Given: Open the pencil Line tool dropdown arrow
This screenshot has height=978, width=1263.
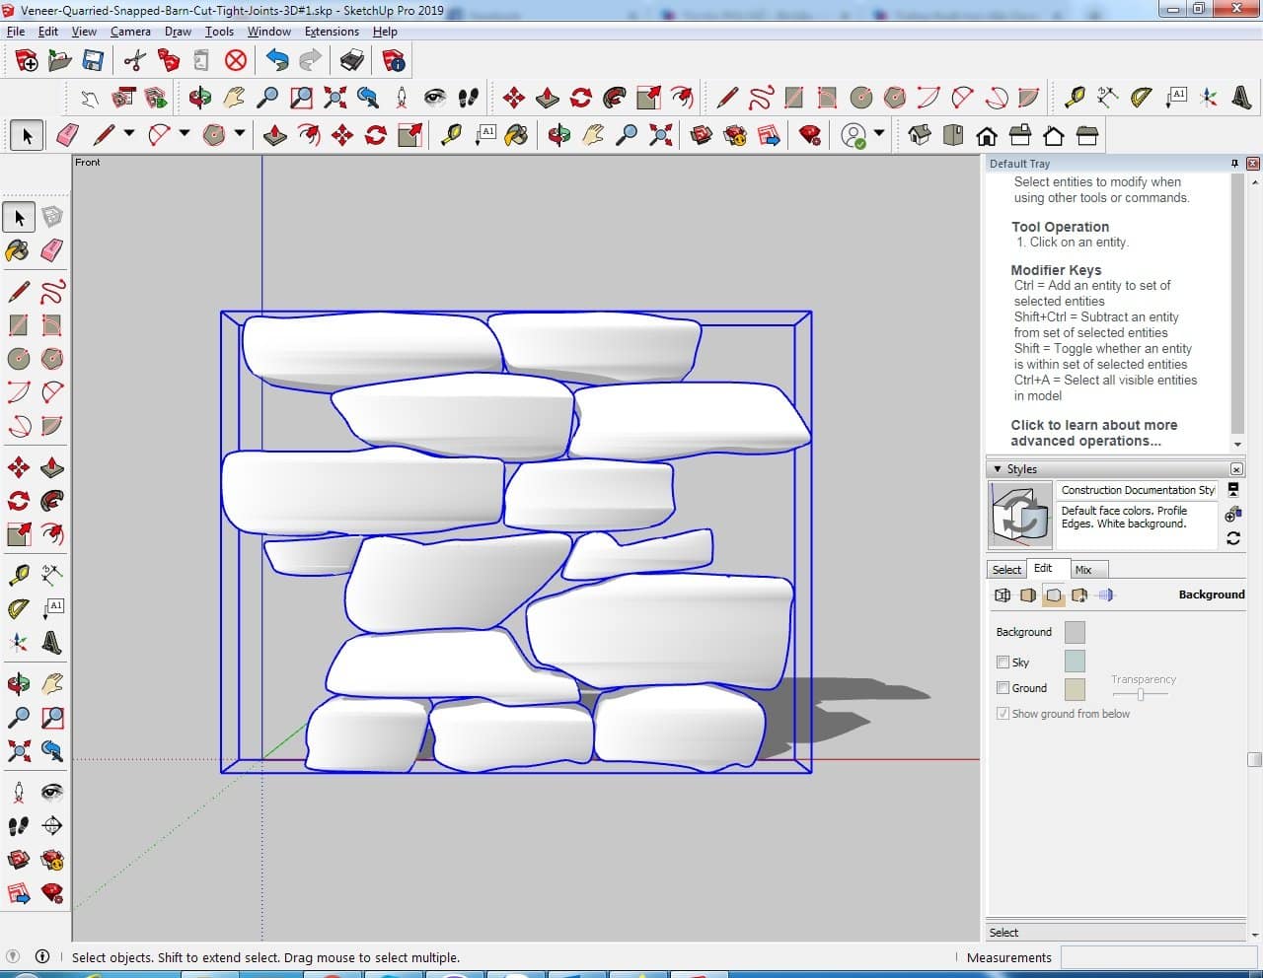Looking at the screenshot, I should click(128, 134).
